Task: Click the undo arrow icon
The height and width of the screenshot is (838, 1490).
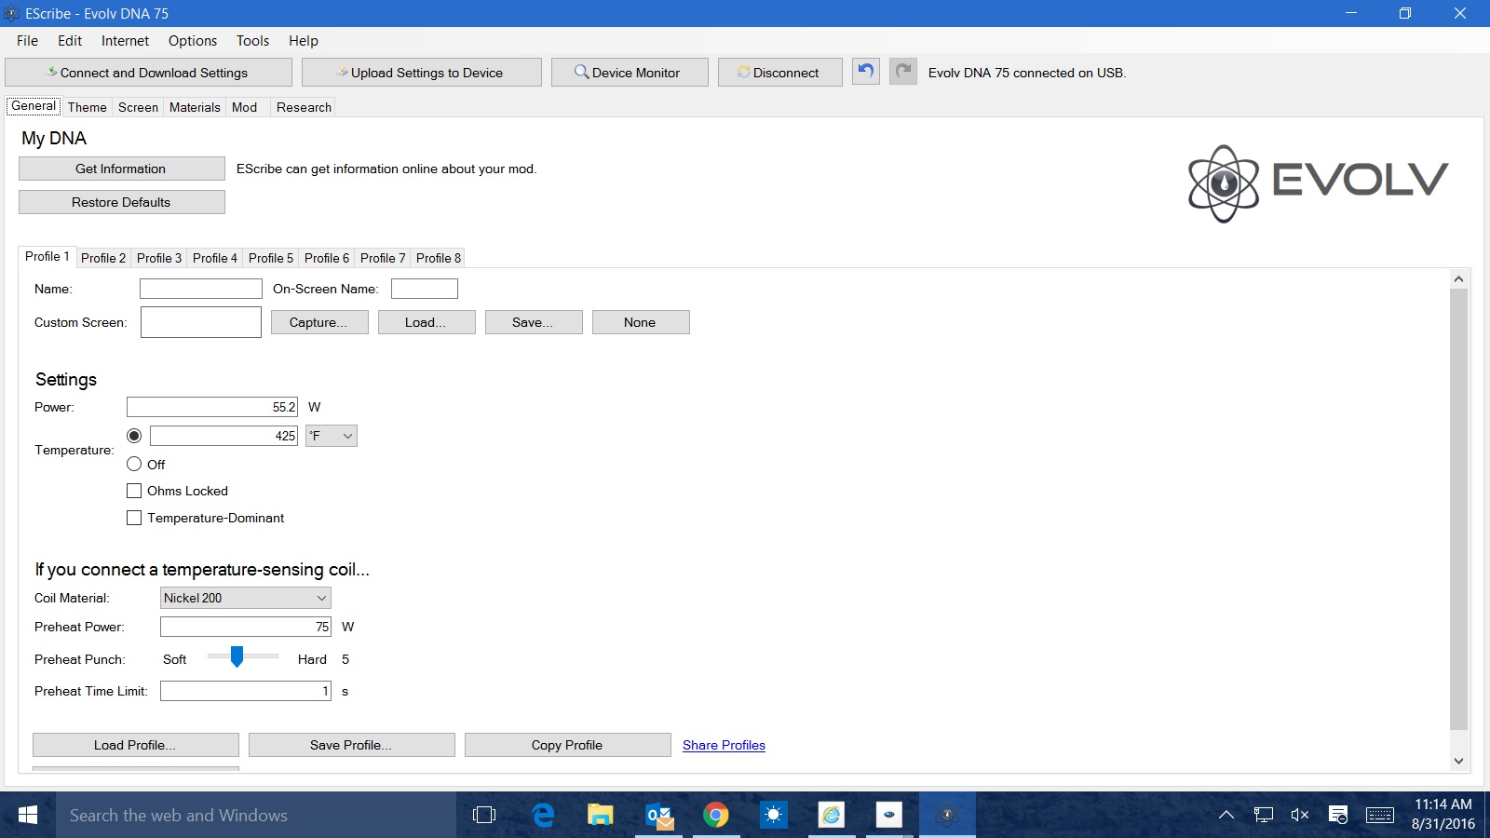Action: point(866,72)
